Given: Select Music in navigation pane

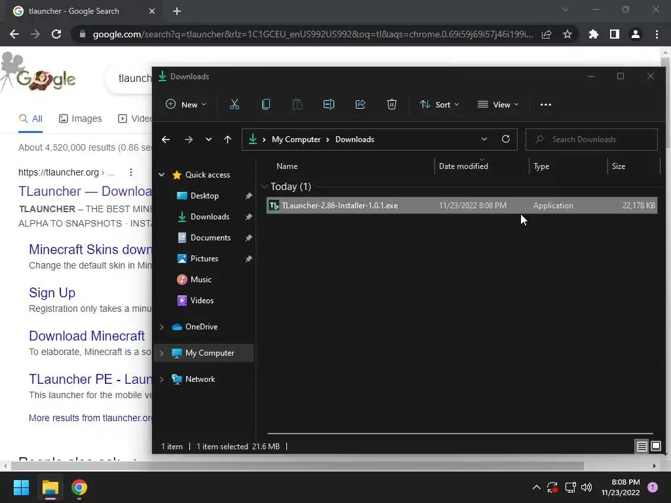Looking at the screenshot, I should pyautogui.click(x=201, y=279).
